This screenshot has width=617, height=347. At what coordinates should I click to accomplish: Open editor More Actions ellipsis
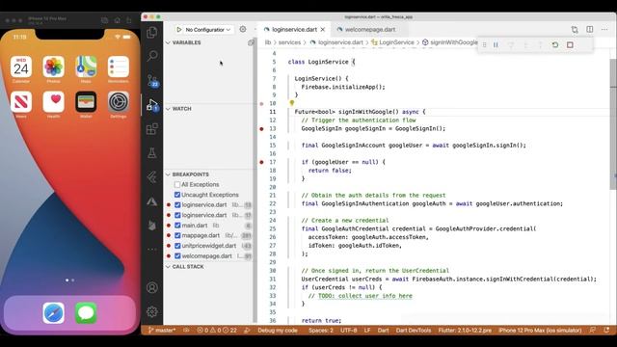pos(604,30)
